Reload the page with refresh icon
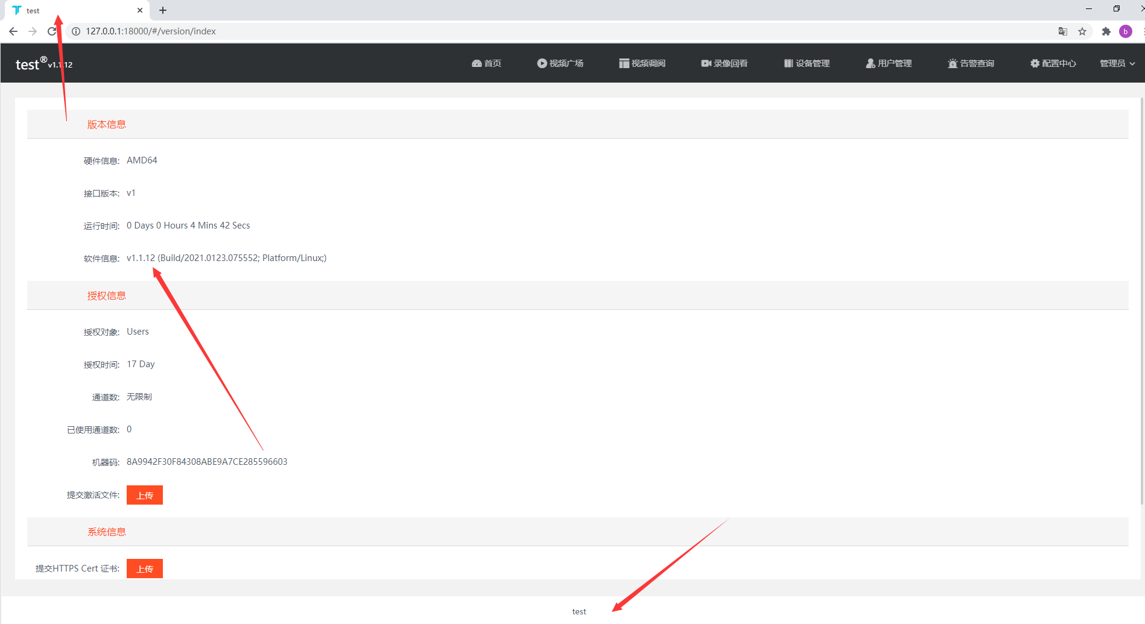 pos(52,31)
